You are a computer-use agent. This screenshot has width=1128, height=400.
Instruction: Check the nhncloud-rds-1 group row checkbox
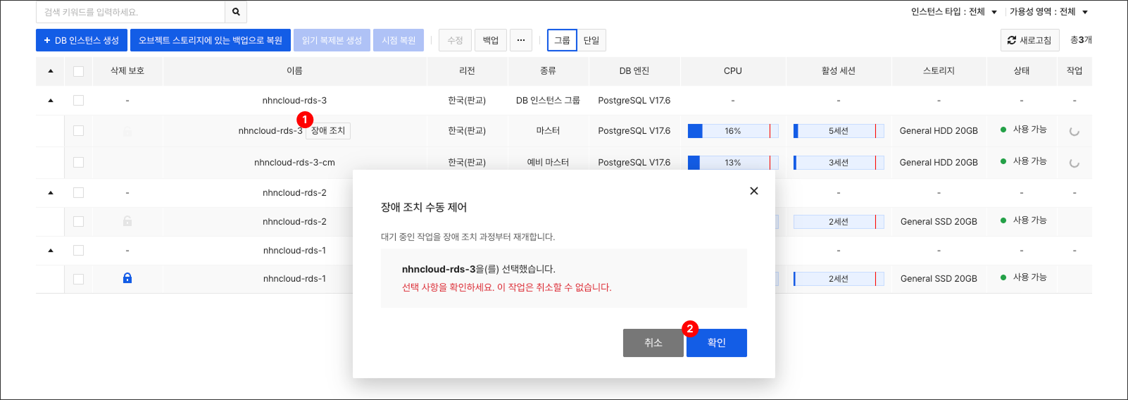tap(78, 251)
